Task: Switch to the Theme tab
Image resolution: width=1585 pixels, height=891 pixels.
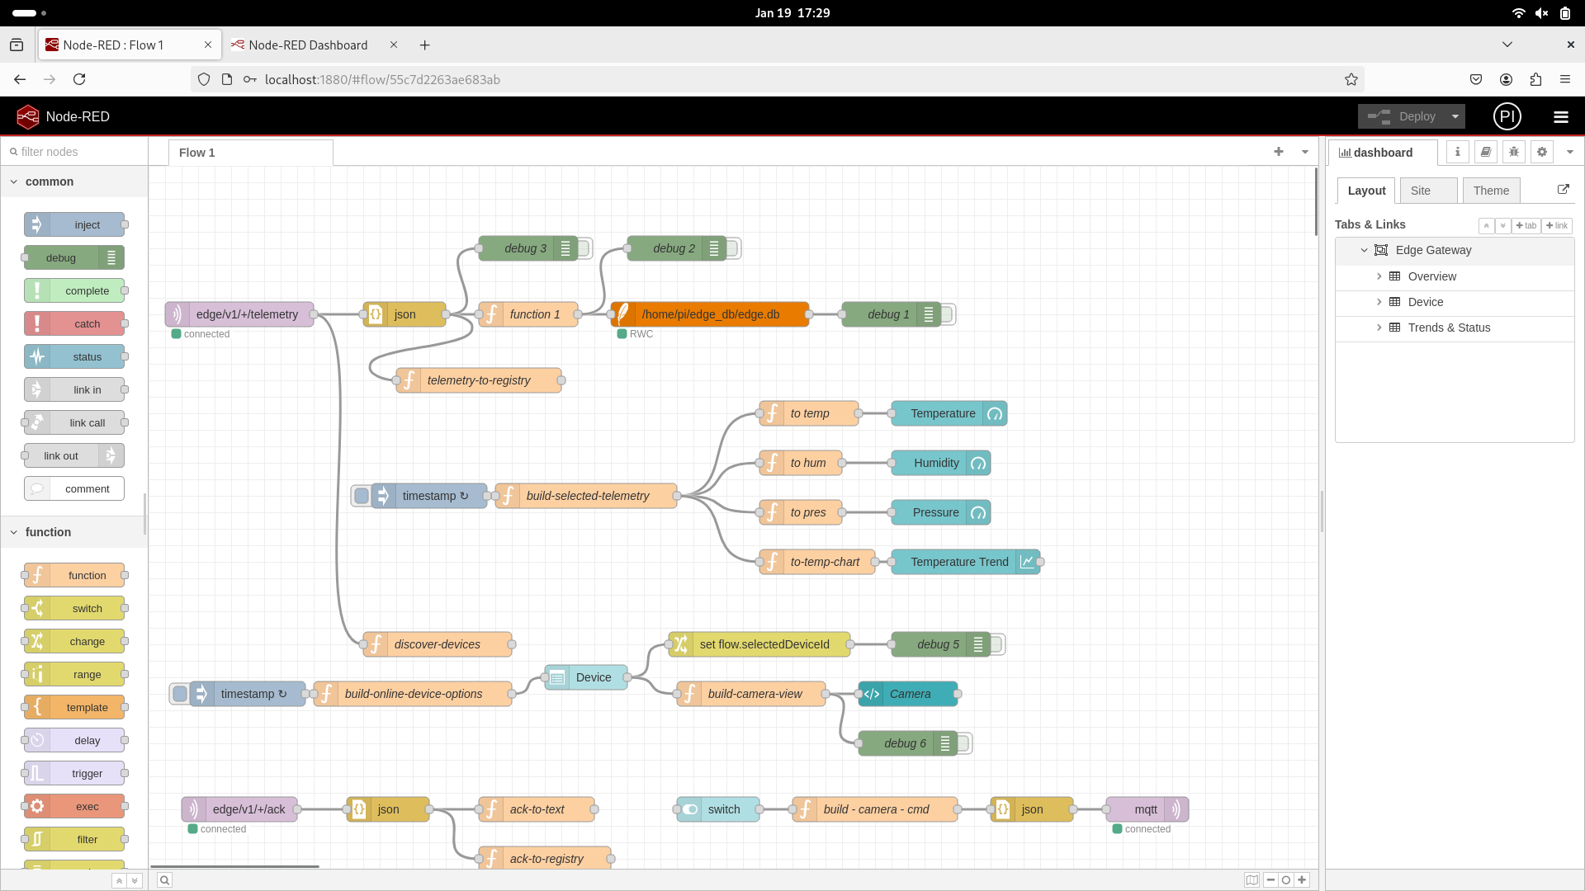Action: (x=1490, y=191)
